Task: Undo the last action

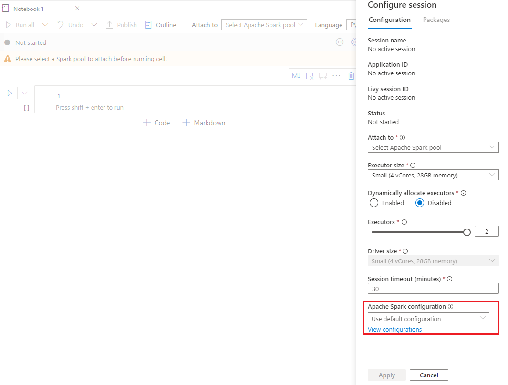Action: pos(70,25)
